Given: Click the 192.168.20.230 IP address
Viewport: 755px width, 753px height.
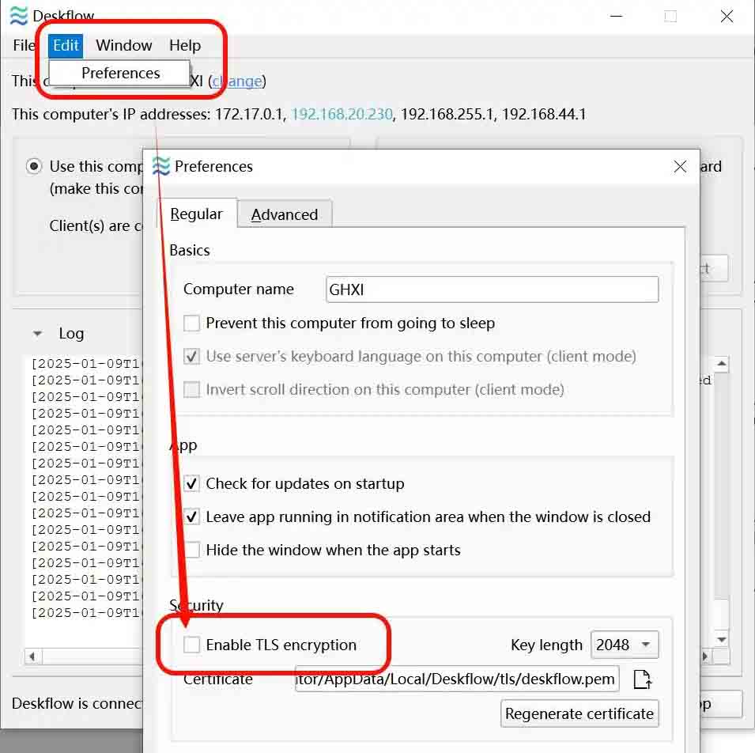Looking at the screenshot, I should [342, 114].
